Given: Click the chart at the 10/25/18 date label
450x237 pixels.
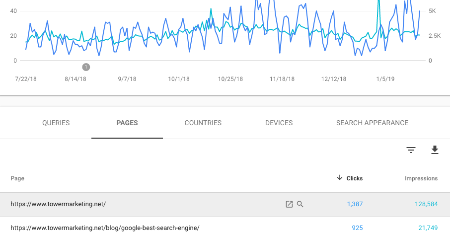Looking at the screenshot, I should coord(230,79).
